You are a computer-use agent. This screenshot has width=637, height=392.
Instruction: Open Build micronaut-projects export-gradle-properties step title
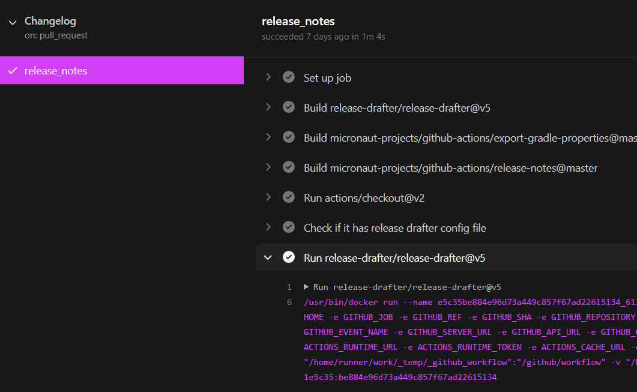pyautogui.click(x=471, y=138)
